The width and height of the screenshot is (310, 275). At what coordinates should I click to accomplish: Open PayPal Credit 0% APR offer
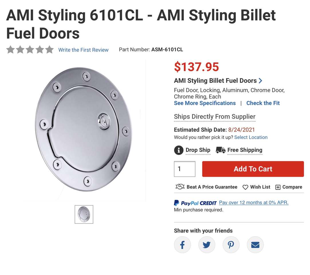(253, 203)
